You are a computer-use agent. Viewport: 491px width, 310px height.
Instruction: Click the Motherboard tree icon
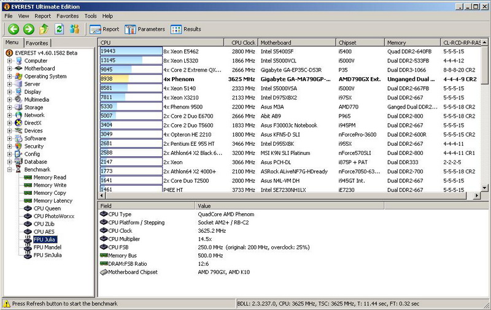pyautogui.click(x=19, y=69)
